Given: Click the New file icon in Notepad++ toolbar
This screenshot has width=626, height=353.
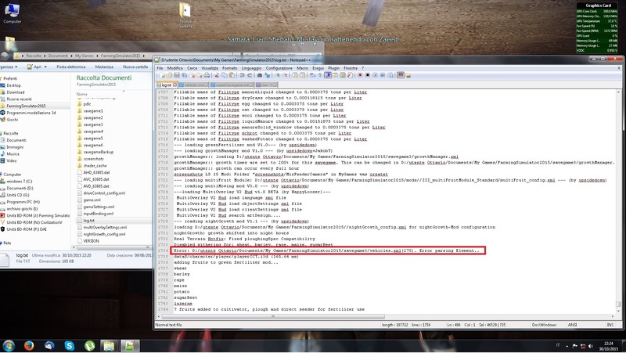Looking at the screenshot, I should pyautogui.click(x=158, y=75).
